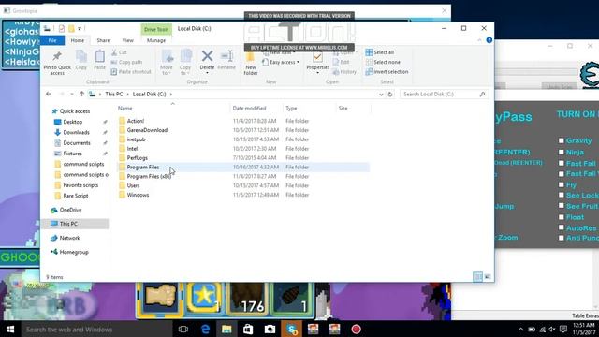Create a New folder from ribbon

point(251,63)
